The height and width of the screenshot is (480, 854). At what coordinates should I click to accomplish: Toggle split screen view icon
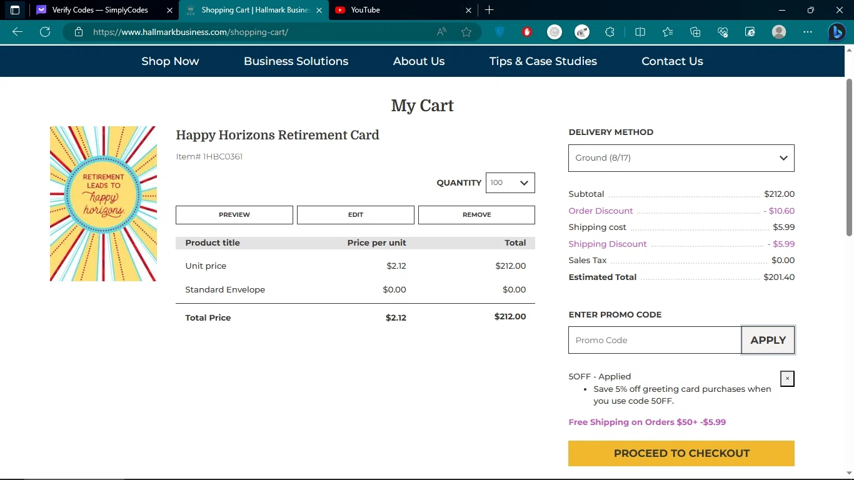tap(640, 32)
